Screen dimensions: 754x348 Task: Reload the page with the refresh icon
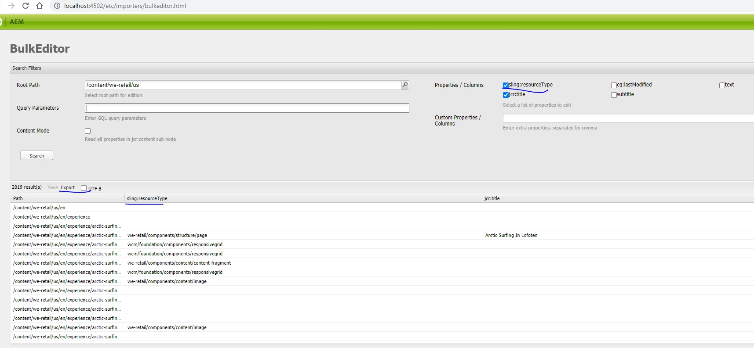click(25, 6)
